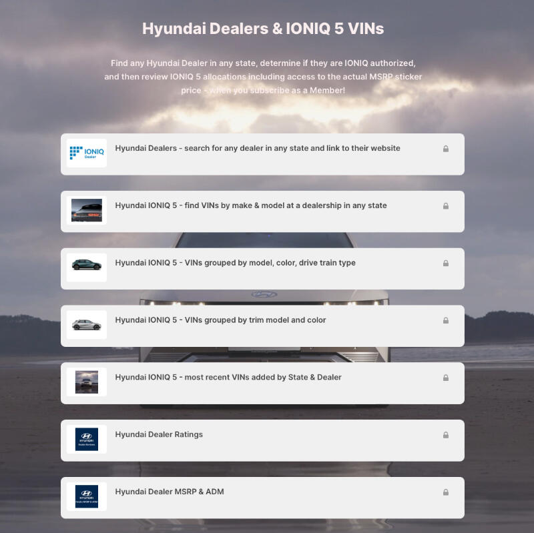Click the IONIQ Dealer logo thumbnail

click(x=87, y=153)
